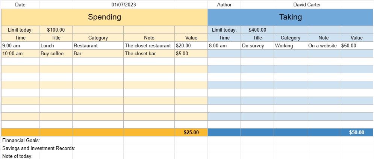Select the 8:00 am time cell

tap(224, 45)
